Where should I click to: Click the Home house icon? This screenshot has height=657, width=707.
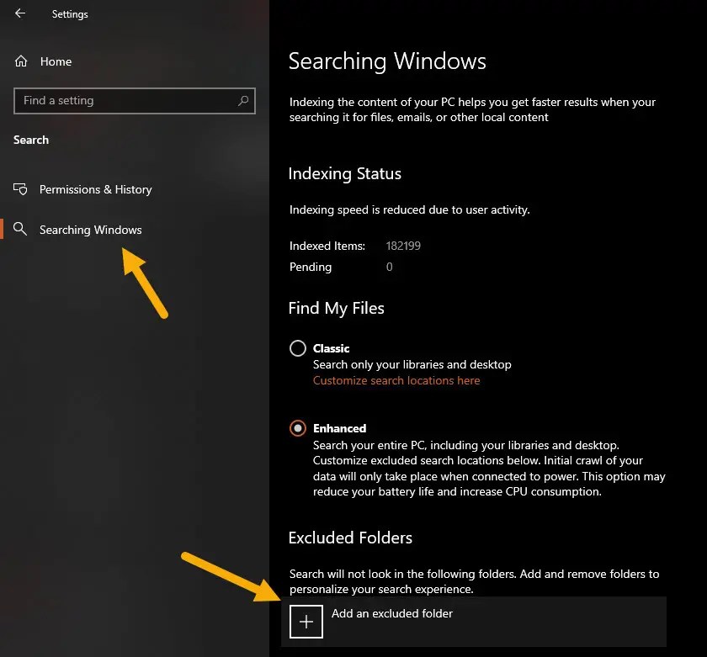click(21, 61)
